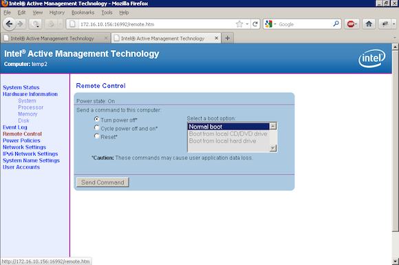Open the History menu
The image size is (399, 265).
tap(57, 12)
